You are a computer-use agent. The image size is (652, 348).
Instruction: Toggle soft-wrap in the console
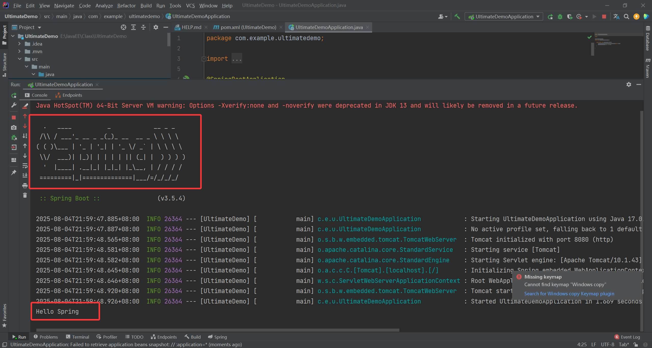[x=25, y=166]
